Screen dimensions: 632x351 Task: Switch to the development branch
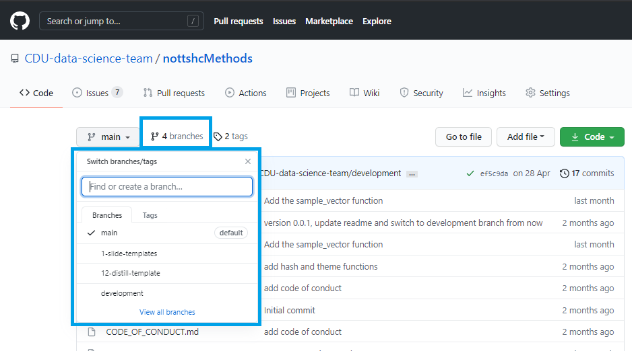(x=167, y=293)
